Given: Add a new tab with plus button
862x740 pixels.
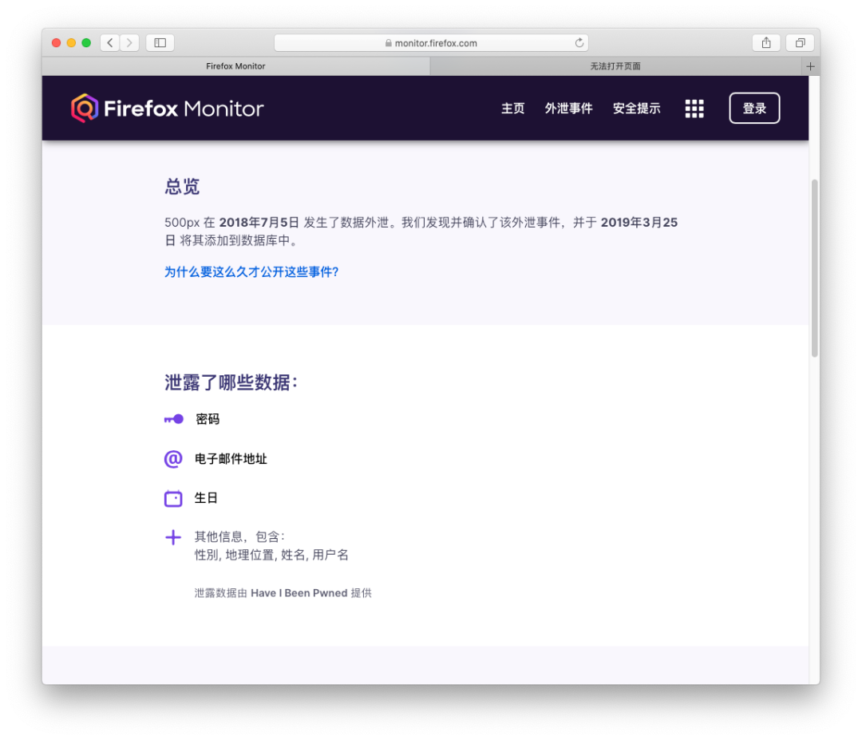Looking at the screenshot, I should tap(810, 66).
